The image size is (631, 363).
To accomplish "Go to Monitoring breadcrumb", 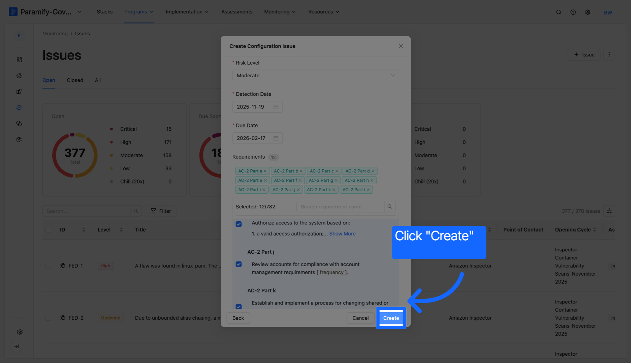I will tap(55, 34).
